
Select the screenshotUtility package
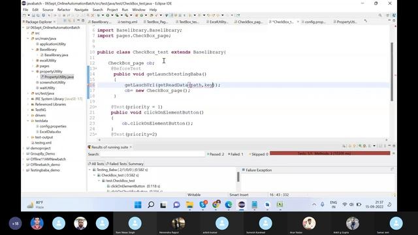(51, 82)
